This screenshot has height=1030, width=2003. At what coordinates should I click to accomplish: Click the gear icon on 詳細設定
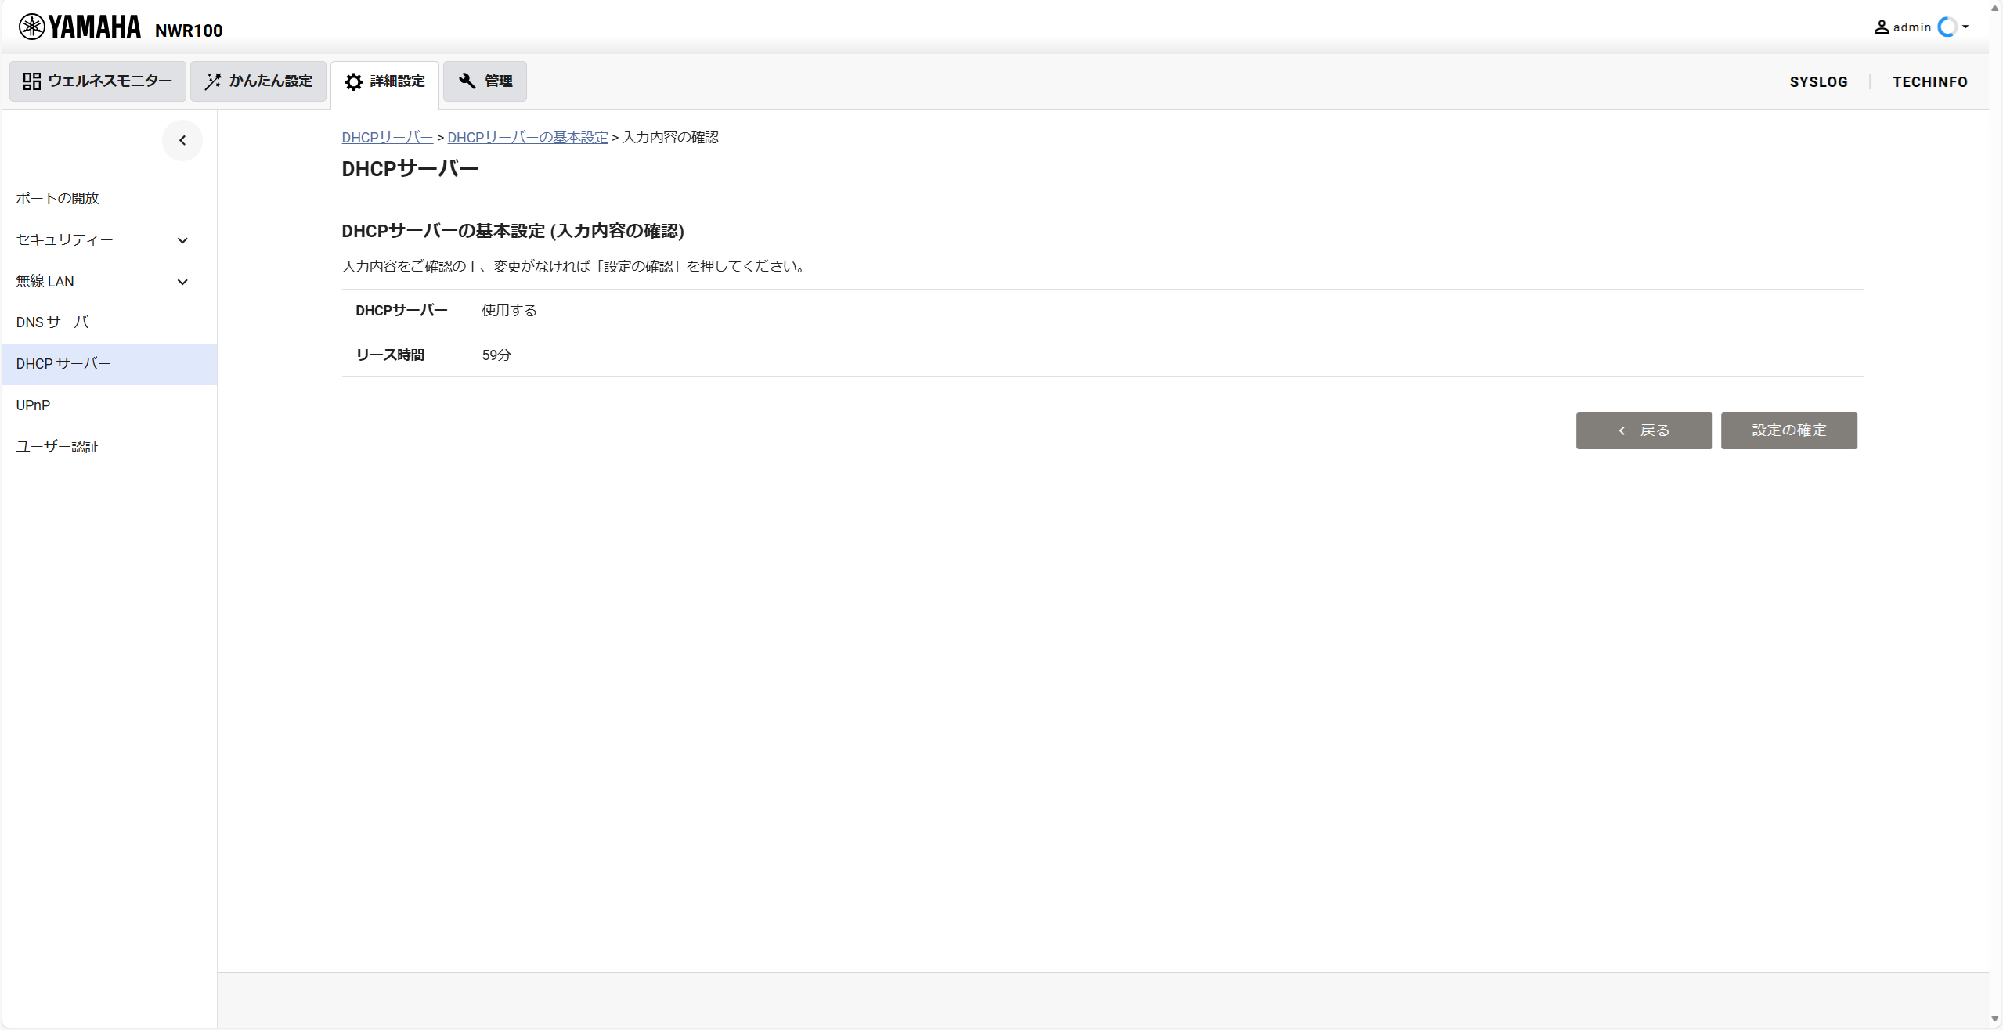pos(354,81)
